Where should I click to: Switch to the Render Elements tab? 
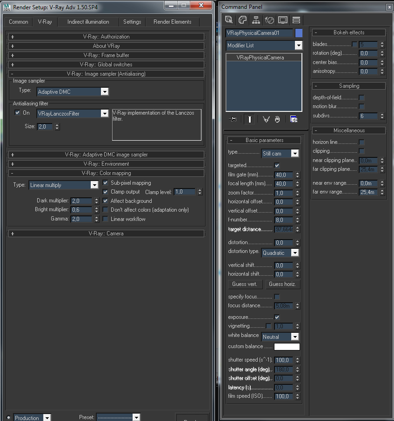(x=173, y=22)
